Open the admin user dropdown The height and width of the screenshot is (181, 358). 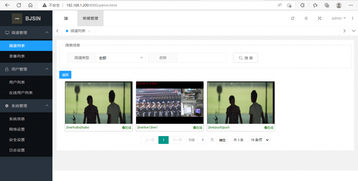click(338, 18)
